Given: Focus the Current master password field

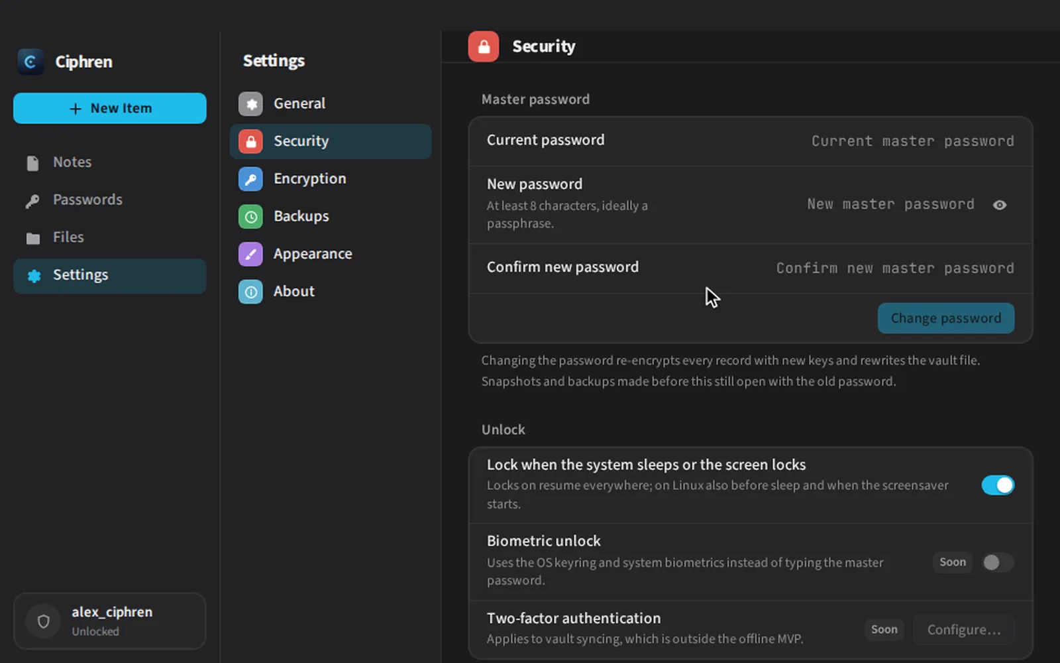Looking at the screenshot, I should [x=913, y=141].
